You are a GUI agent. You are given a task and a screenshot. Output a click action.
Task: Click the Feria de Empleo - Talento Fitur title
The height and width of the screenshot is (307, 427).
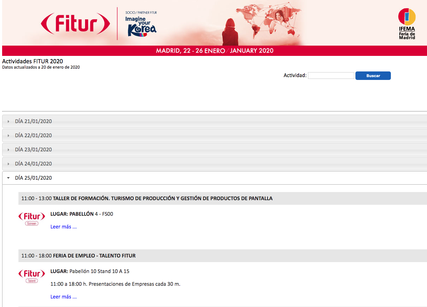pyautogui.click(x=94, y=256)
